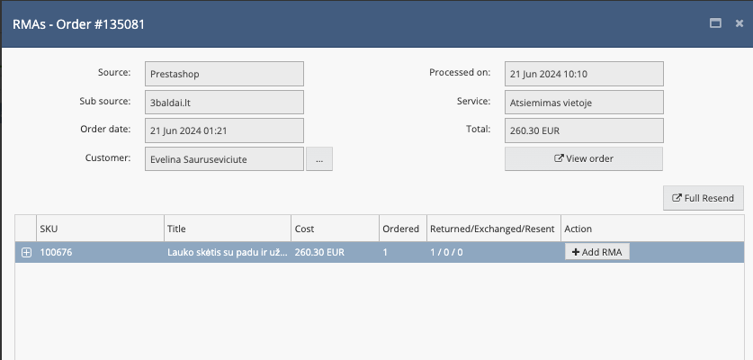
Task: Sort by the Title column header
Action: 227,229
